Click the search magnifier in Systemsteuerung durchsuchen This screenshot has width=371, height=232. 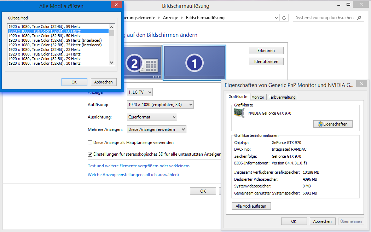[359, 18]
